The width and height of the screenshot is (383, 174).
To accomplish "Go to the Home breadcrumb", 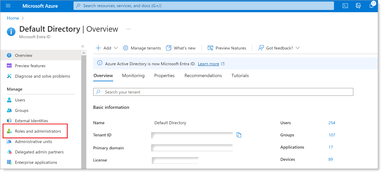I will click(13, 18).
